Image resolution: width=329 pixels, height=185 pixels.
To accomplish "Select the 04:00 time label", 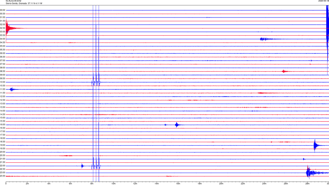I will pyautogui.click(x=3, y=39).
